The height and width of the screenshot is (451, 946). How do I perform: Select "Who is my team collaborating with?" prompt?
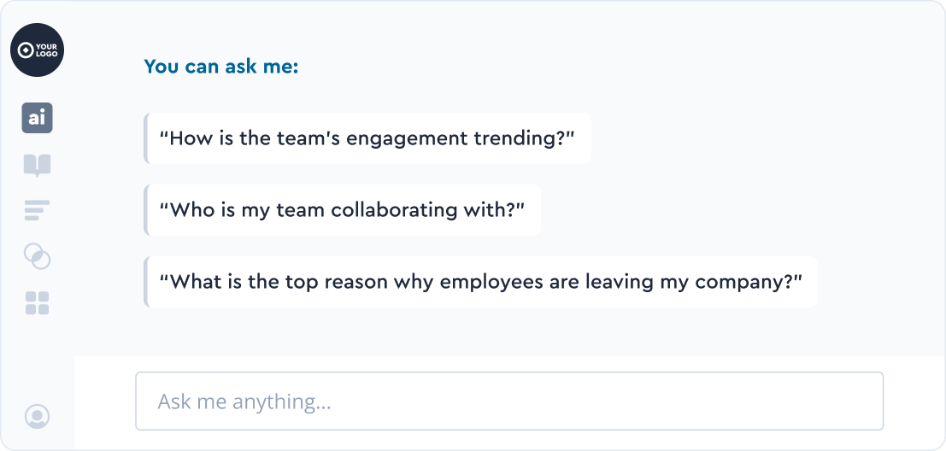tap(343, 210)
